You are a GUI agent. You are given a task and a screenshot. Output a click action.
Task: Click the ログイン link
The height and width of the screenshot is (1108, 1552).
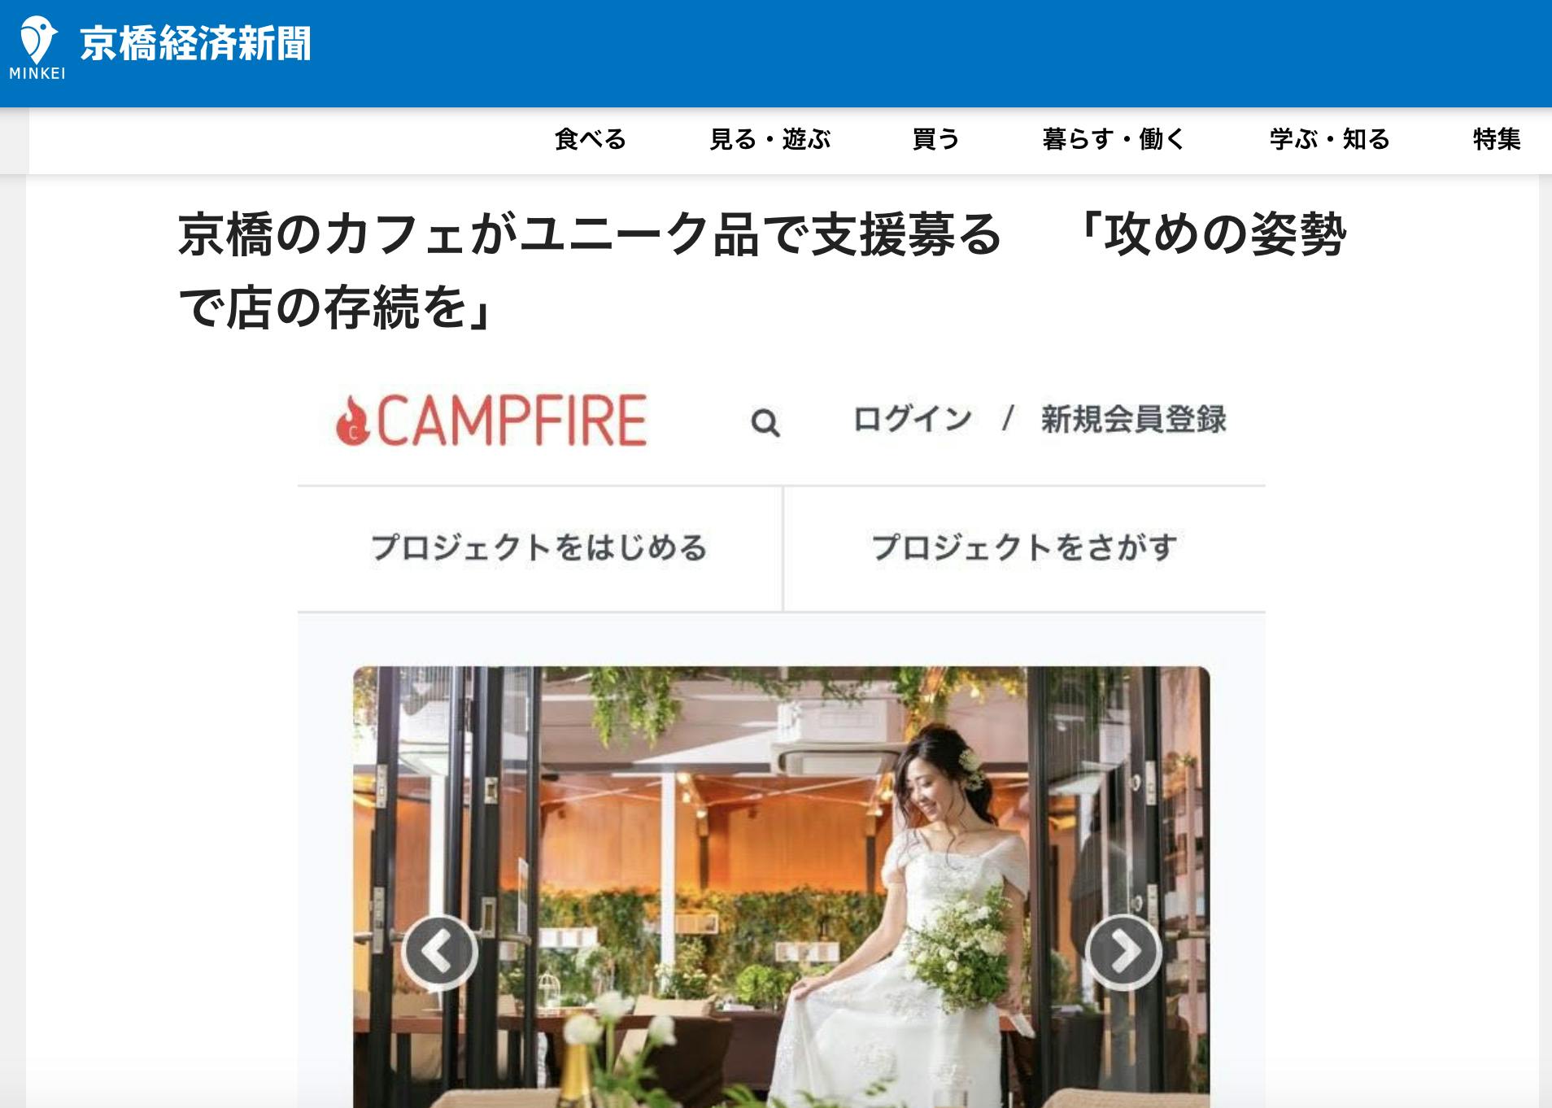912,420
